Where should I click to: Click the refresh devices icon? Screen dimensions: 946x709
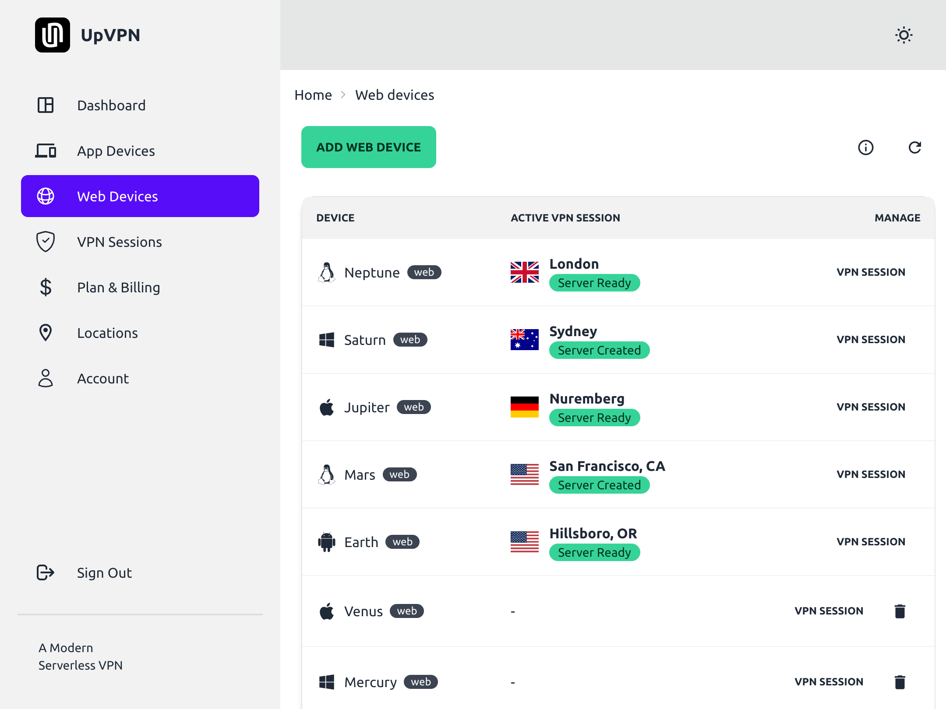915,147
